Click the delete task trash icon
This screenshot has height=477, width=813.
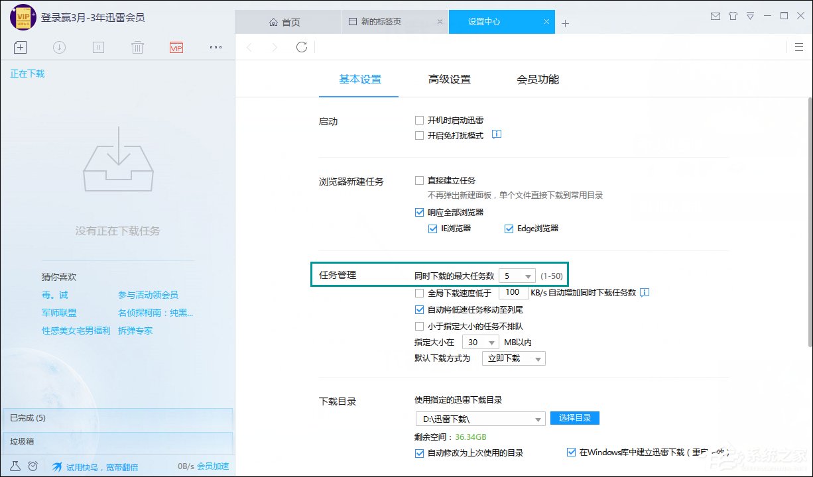[x=137, y=47]
